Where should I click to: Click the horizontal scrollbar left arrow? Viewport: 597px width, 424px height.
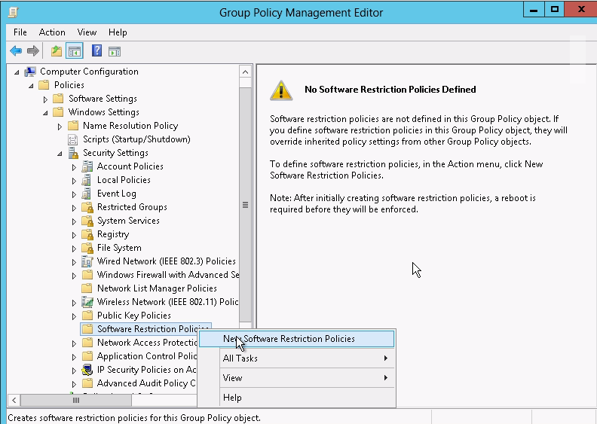point(14,400)
